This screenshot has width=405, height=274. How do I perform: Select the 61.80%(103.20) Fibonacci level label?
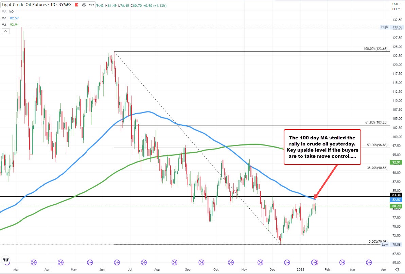coord(376,122)
